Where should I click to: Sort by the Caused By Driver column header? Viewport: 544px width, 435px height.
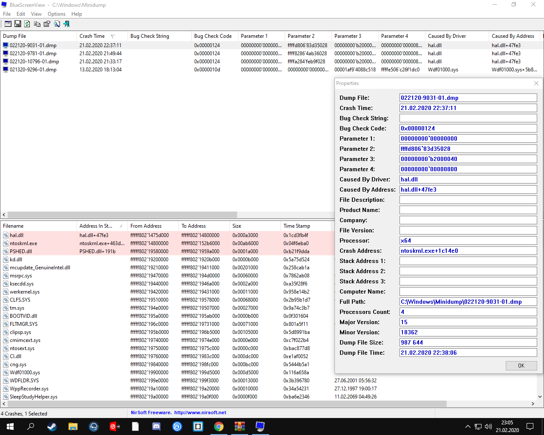click(457, 36)
